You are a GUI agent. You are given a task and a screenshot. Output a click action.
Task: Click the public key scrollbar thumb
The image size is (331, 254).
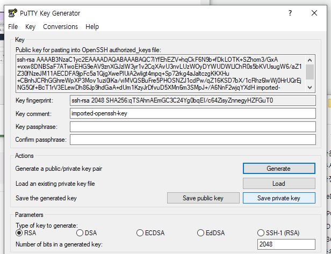pyautogui.click(x=310, y=72)
